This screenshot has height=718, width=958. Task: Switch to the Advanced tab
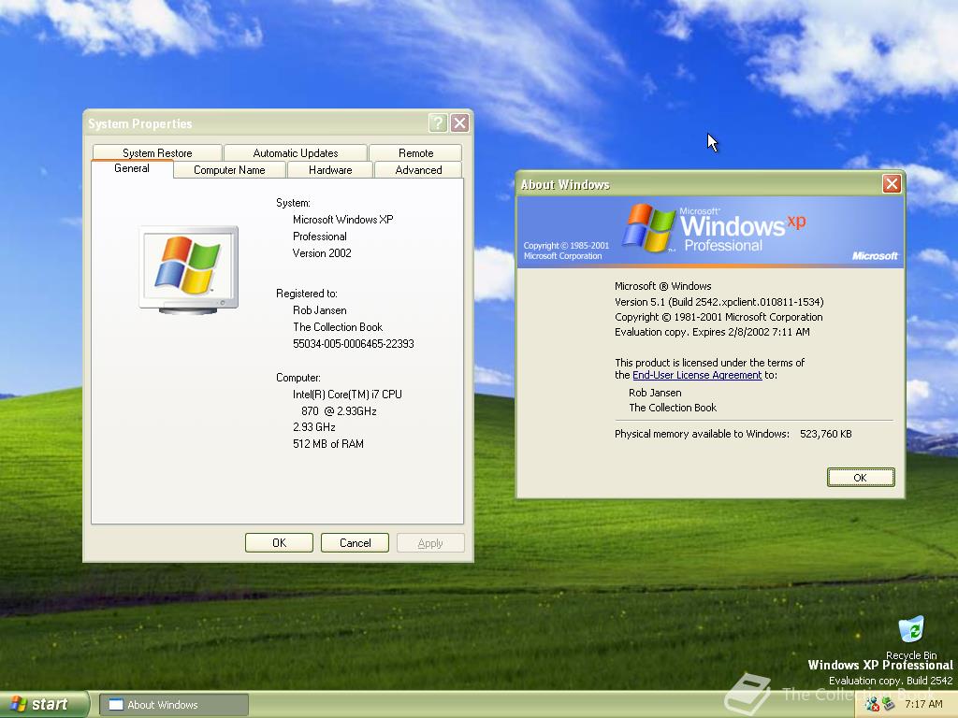pos(418,170)
